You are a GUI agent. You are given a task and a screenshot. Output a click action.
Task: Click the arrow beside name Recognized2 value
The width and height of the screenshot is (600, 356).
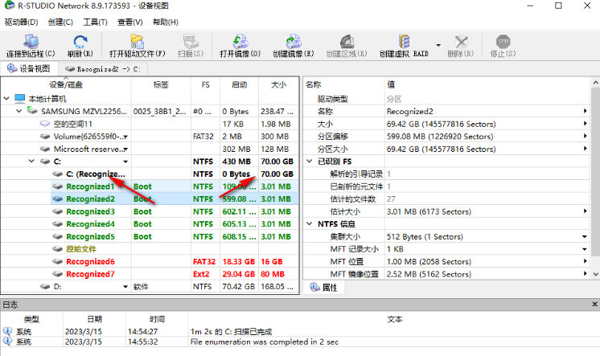[585, 111]
